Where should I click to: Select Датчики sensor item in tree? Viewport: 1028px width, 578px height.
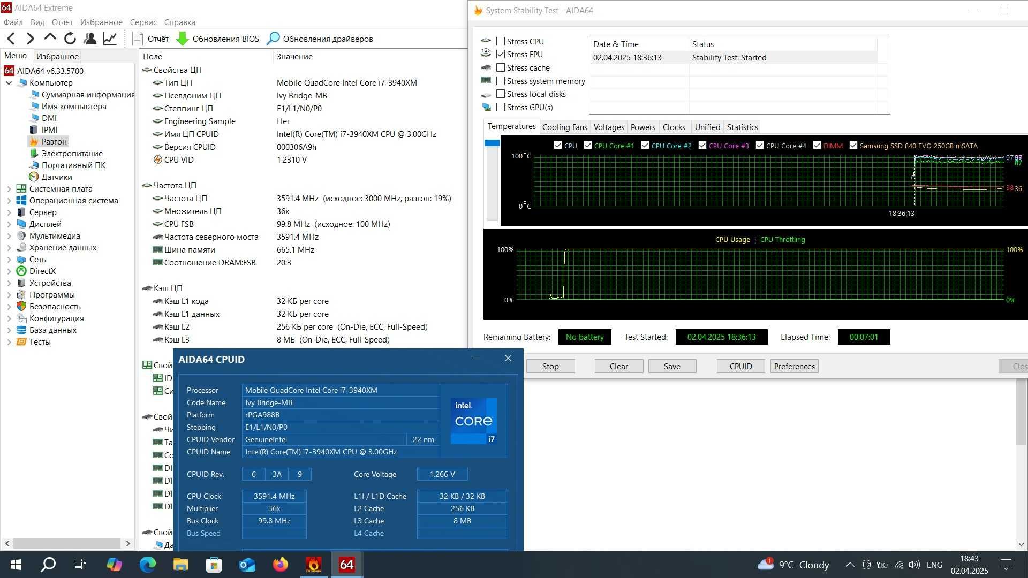point(50,177)
